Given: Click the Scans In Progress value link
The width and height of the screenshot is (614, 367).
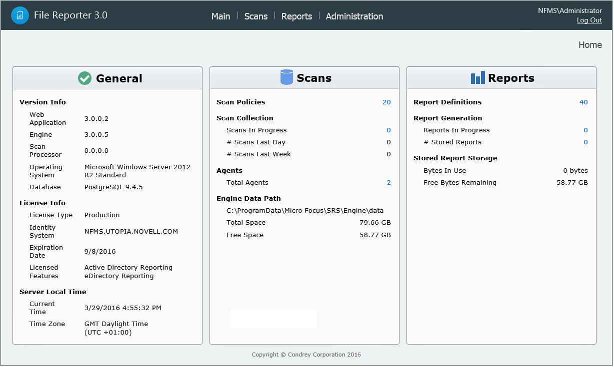Looking at the screenshot, I should 388,130.
